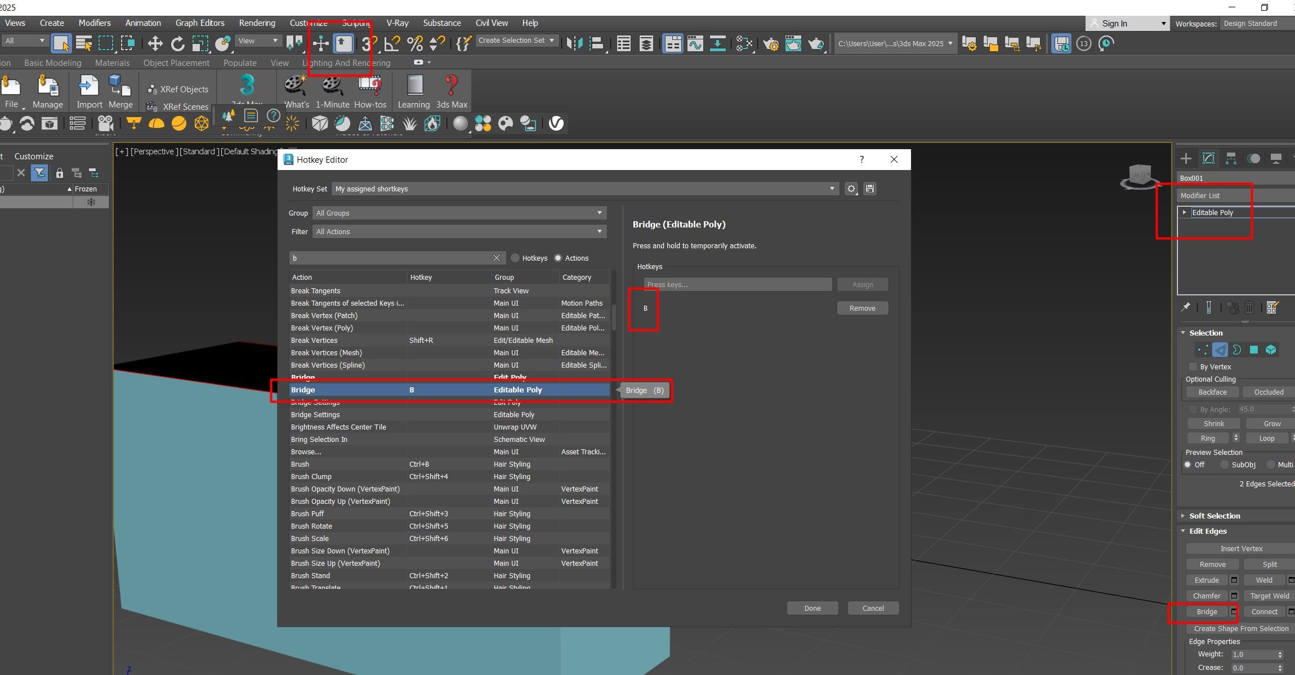
Task: Click the Import ribbon icon
Action: point(89,92)
